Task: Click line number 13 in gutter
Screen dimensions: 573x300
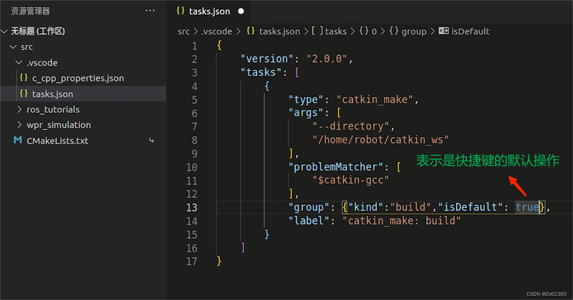Action: (192, 207)
